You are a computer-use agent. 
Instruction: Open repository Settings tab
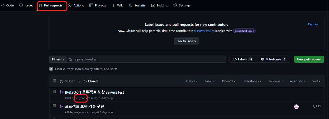point(182,5)
